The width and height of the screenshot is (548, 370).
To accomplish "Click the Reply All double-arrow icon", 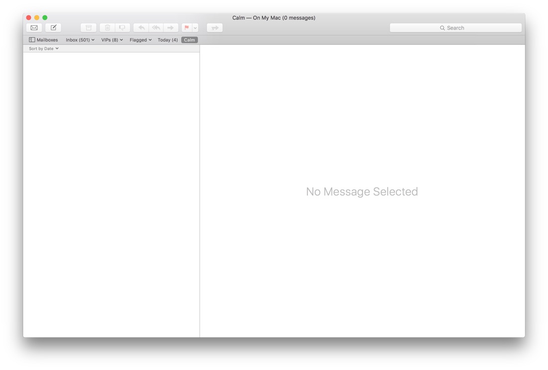I will [156, 27].
